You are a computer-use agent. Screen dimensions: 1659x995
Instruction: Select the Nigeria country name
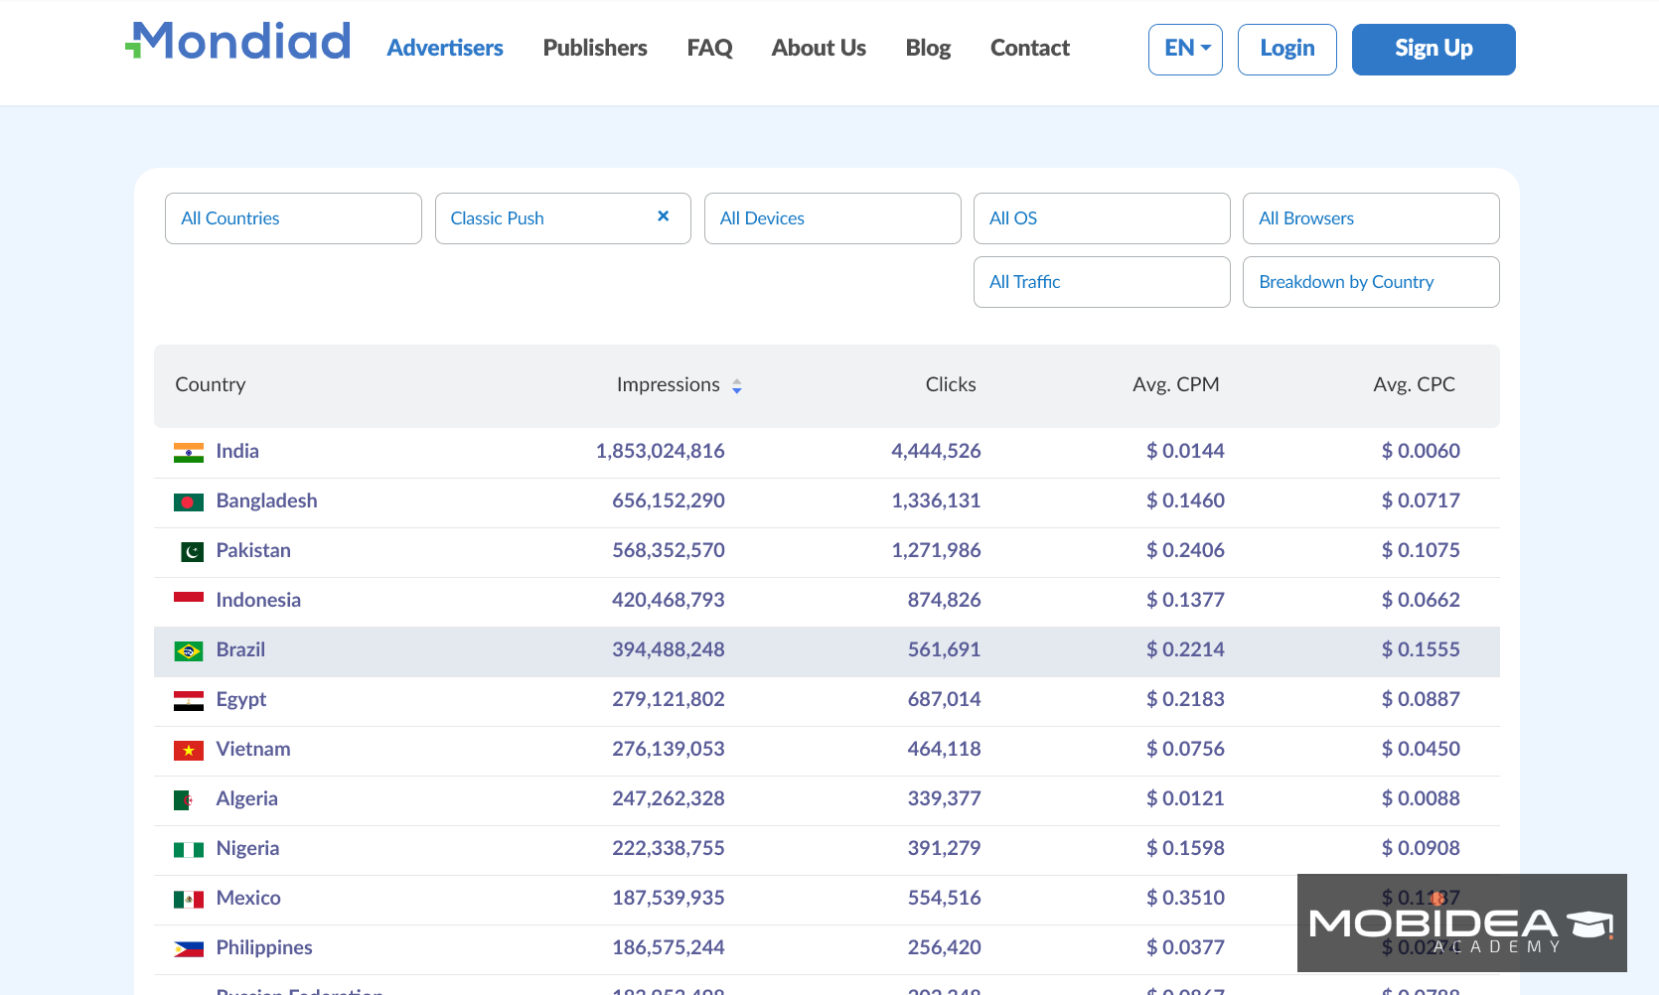[x=247, y=848]
